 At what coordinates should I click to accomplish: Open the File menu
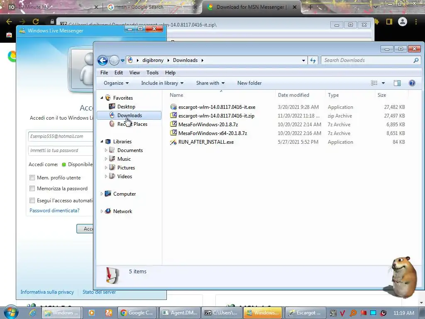coord(104,73)
